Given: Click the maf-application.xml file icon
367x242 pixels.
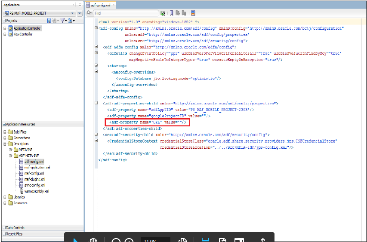Looking at the screenshot, I should pos(22,167).
